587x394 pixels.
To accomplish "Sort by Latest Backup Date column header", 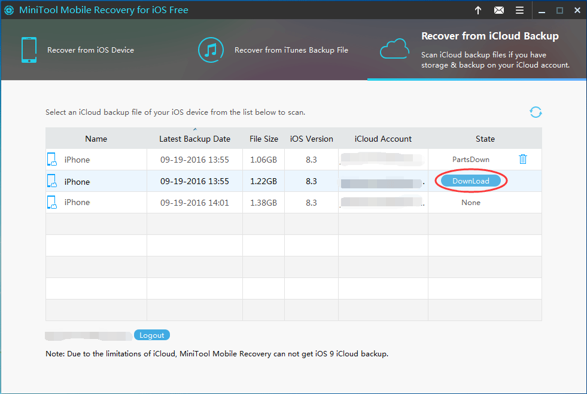I will tap(194, 139).
